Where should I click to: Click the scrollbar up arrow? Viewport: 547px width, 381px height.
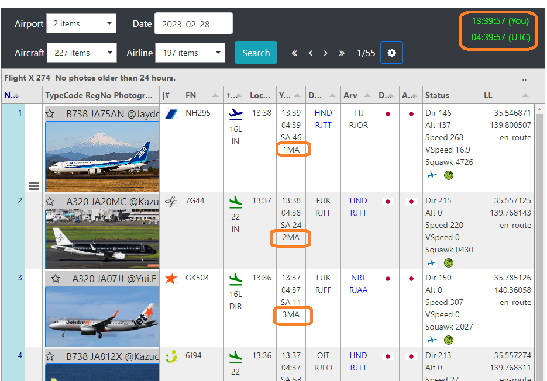click(x=539, y=110)
